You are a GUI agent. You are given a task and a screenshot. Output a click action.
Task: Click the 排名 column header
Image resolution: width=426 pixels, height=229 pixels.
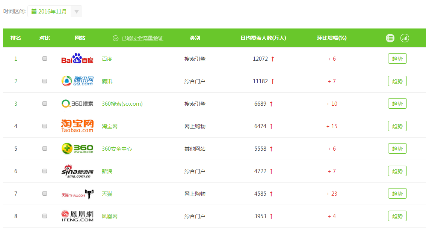(x=16, y=38)
